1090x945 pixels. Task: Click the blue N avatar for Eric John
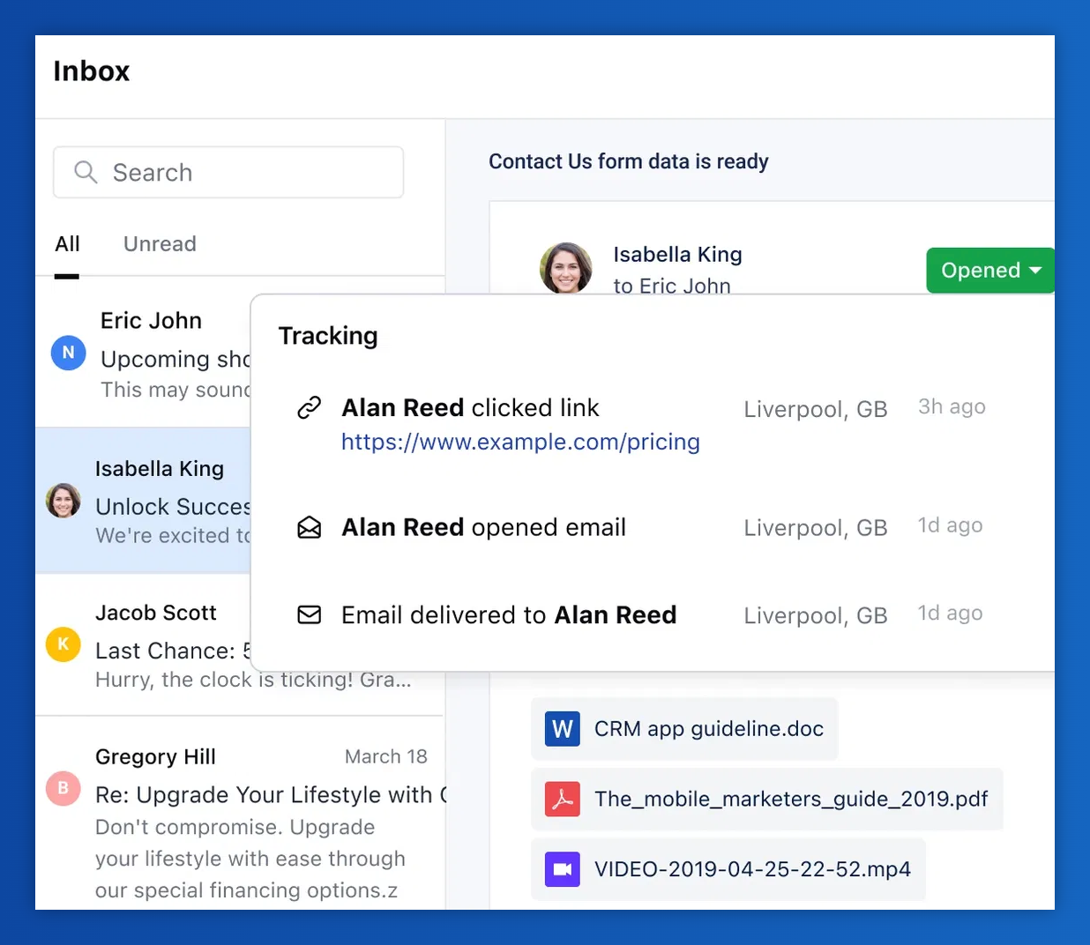click(68, 353)
